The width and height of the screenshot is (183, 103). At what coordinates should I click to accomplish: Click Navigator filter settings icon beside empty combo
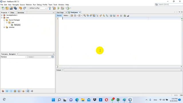pos(53,57)
